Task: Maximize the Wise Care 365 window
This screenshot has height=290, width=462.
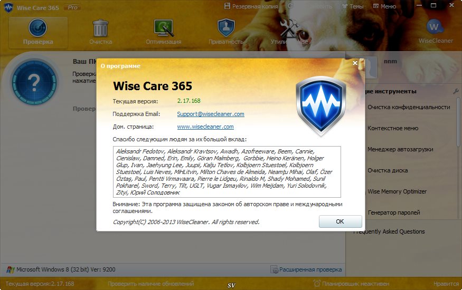Action: tap(433, 5)
